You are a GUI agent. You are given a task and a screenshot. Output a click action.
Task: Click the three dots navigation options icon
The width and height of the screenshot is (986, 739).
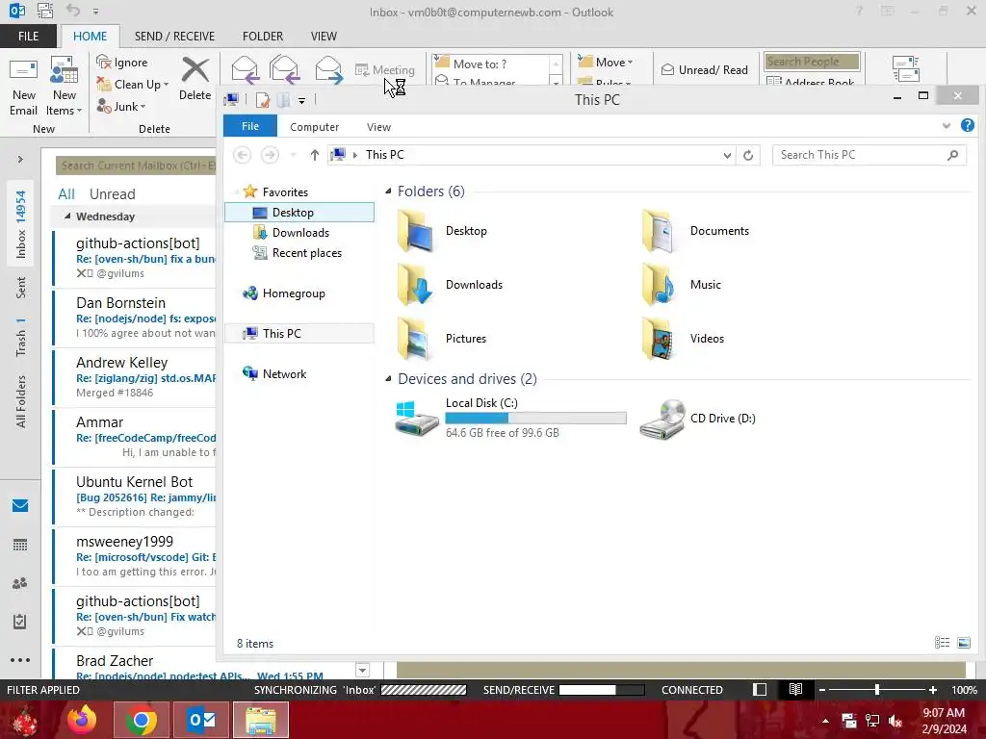[20, 660]
